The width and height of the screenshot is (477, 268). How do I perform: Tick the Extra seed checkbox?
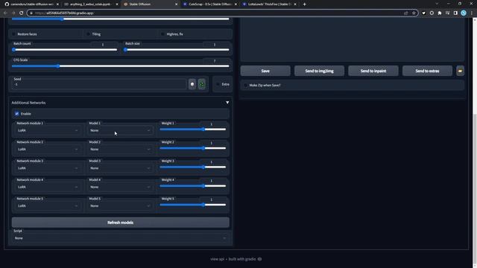pos(218,84)
